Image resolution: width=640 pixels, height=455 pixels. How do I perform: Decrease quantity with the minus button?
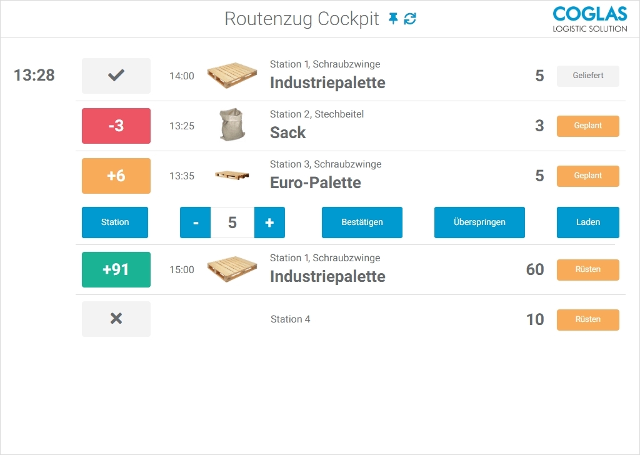196,222
